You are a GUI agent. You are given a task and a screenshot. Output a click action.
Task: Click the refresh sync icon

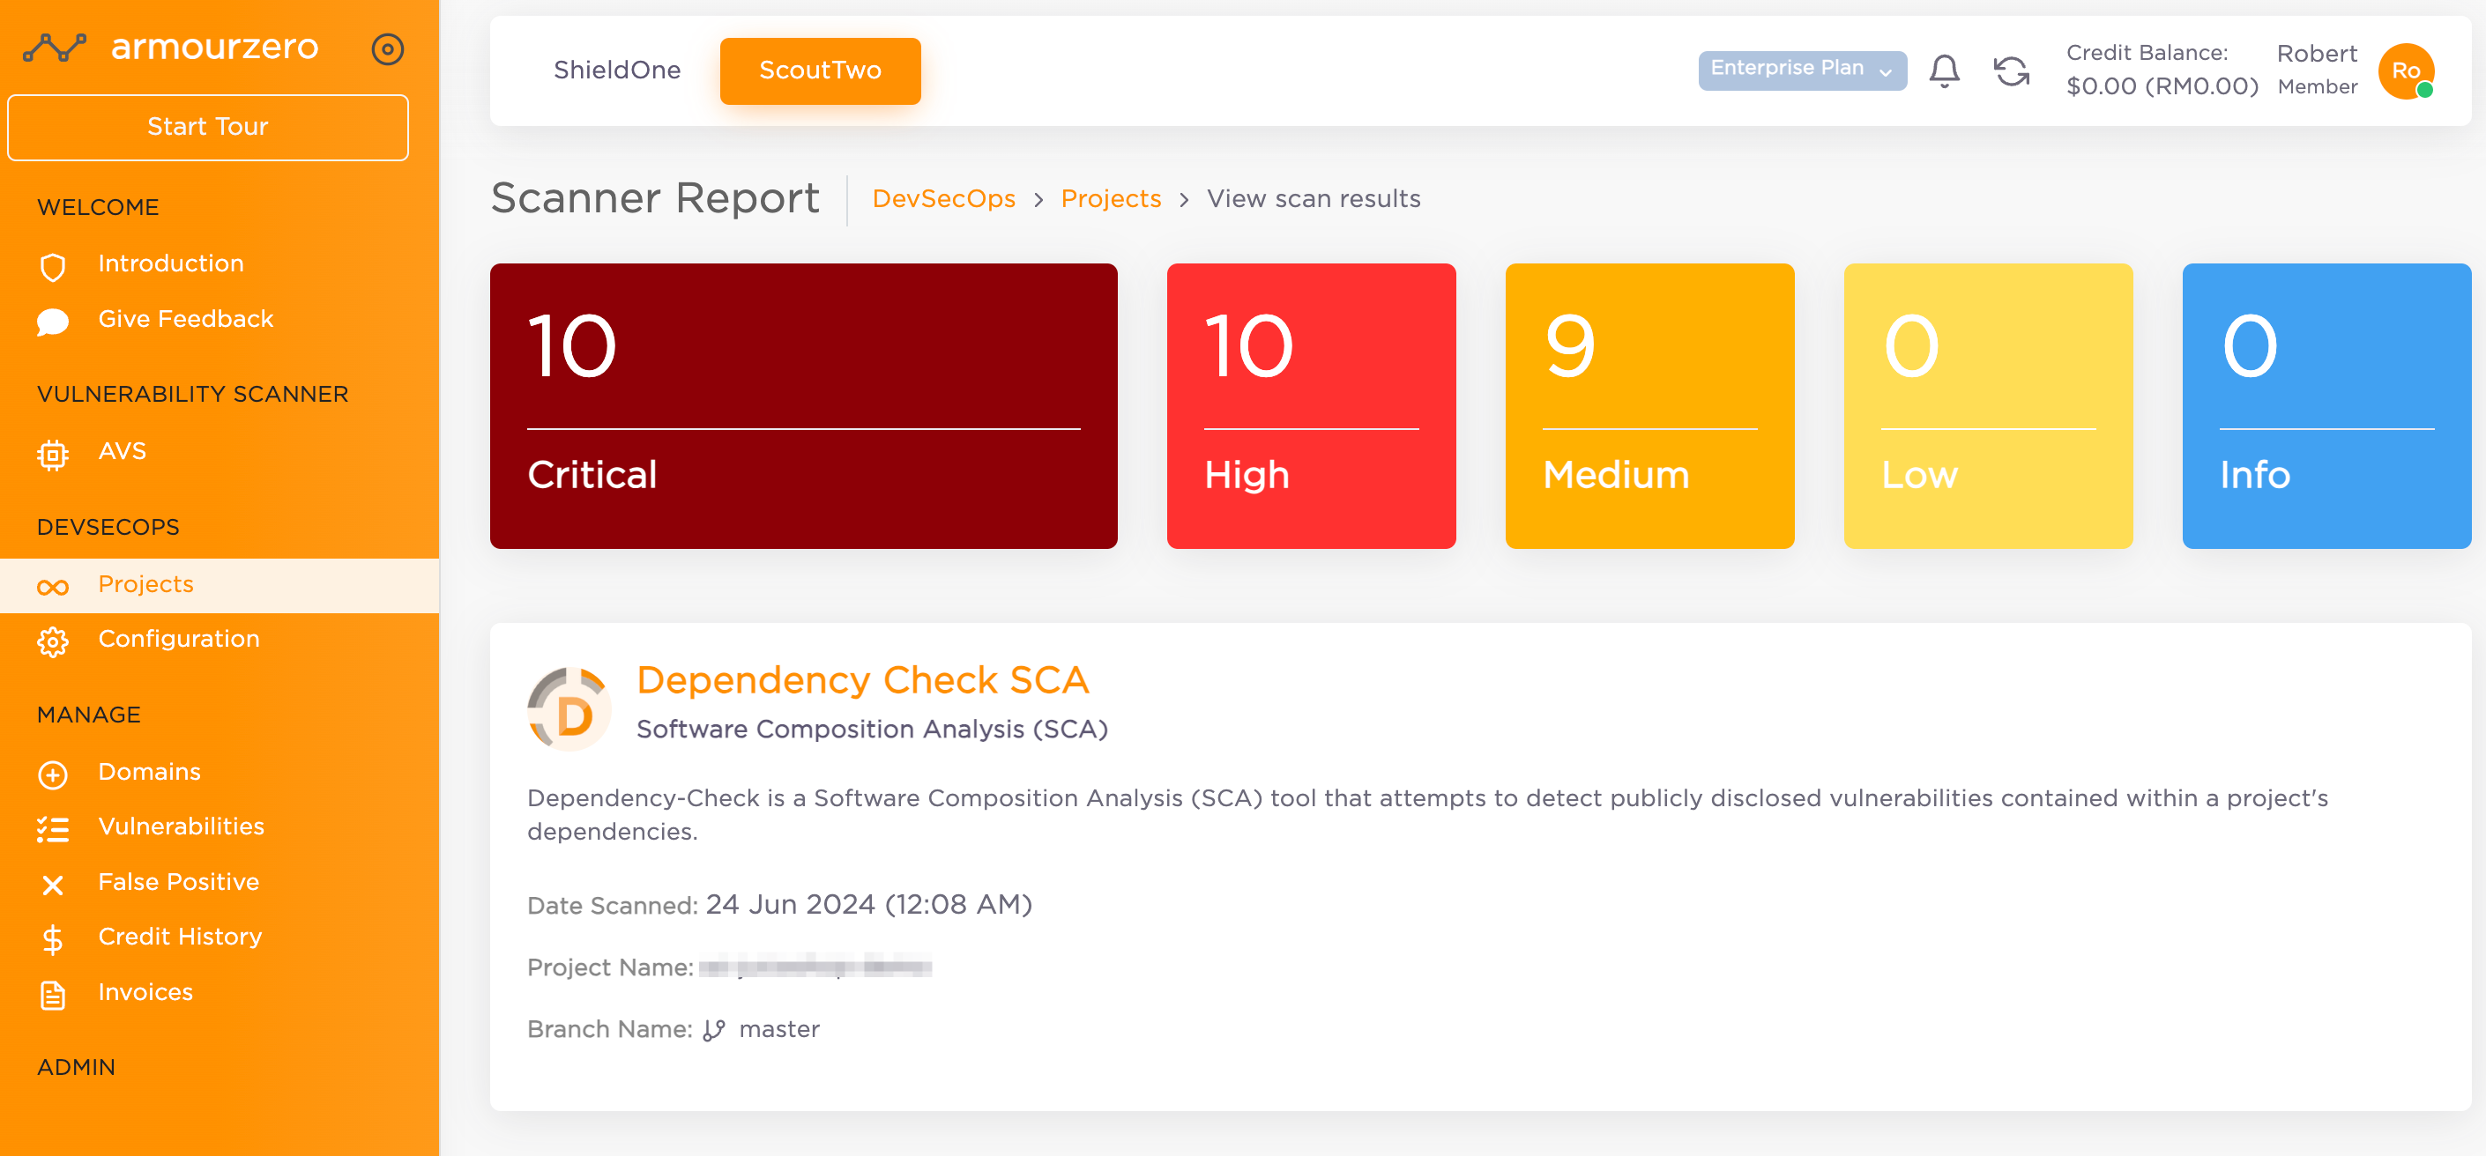pyautogui.click(x=2011, y=70)
